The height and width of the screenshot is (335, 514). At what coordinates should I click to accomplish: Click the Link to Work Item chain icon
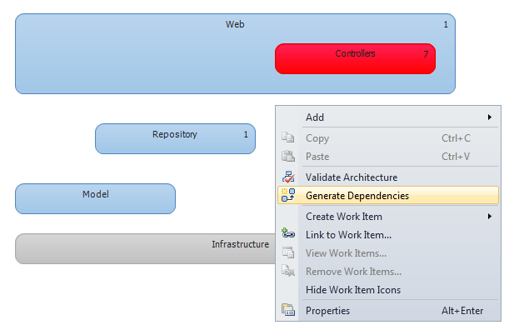(x=288, y=233)
